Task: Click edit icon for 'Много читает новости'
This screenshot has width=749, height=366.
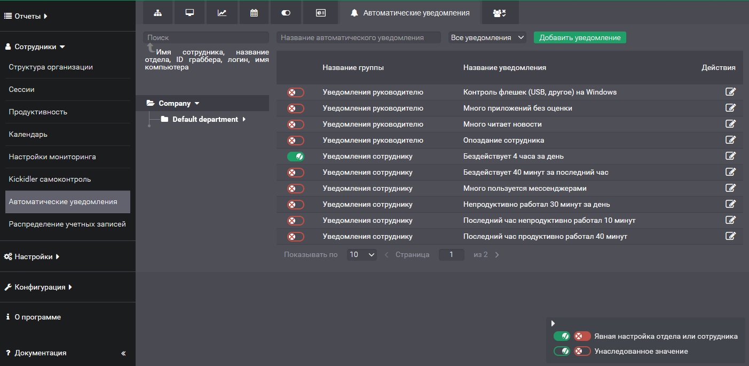Action: (x=730, y=124)
